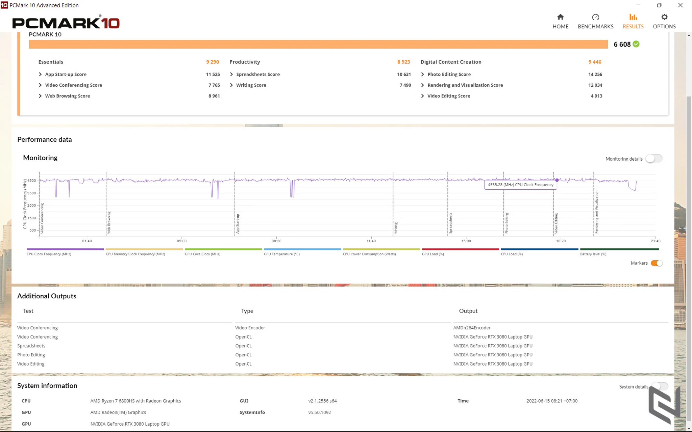Expand the Photo Editing Score row
The image size is (692, 432).
click(x=422, y=74)
